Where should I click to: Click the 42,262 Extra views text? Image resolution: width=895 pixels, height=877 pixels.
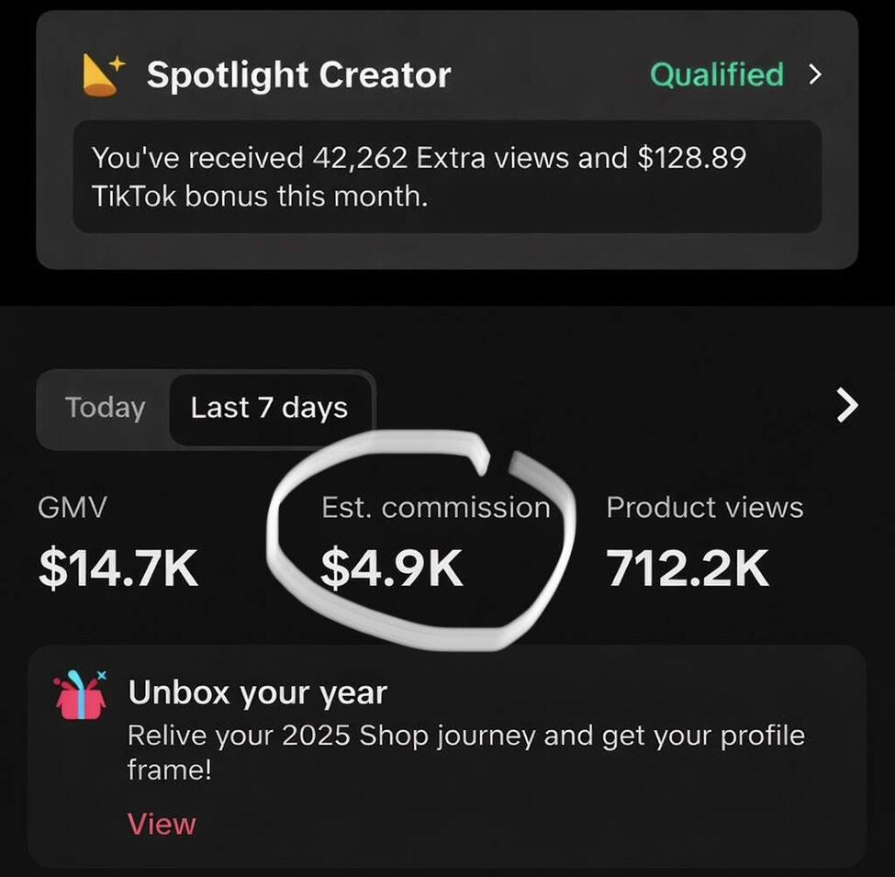click(441, 158)
